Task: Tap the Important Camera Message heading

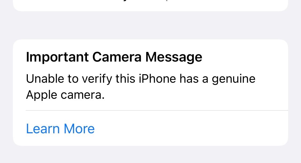Action: (114, 57)
